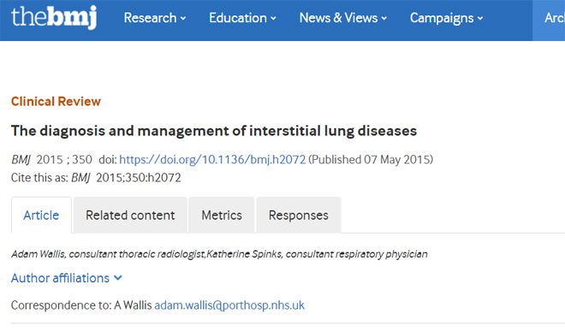Open the partially visible Archive menu item

[554, 18]
